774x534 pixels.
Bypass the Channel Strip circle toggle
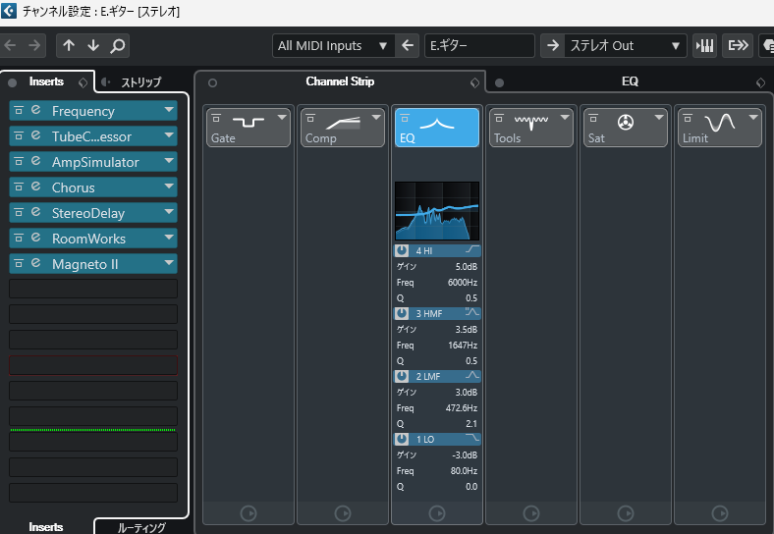point(213,82)
